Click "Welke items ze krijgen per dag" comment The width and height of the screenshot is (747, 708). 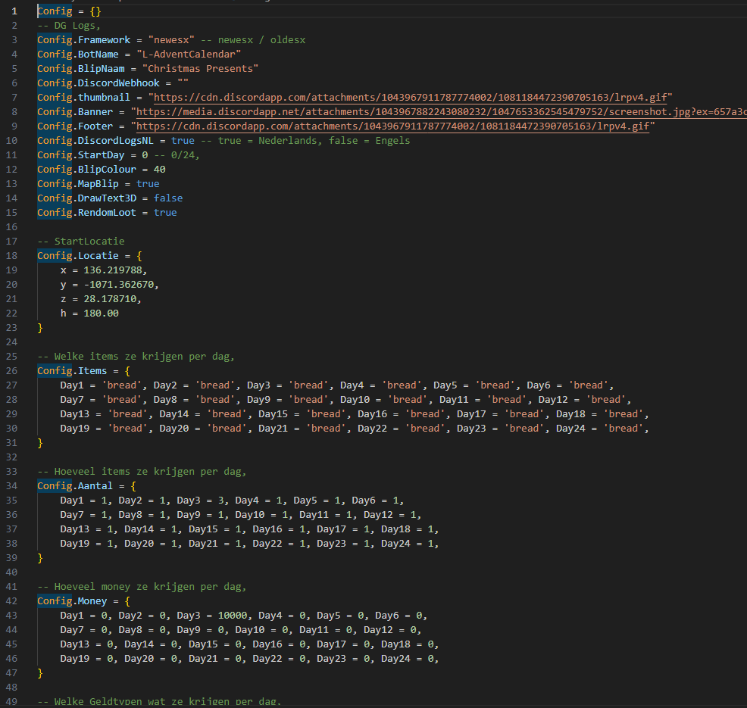pyautogui.click(x=136, y=356)
